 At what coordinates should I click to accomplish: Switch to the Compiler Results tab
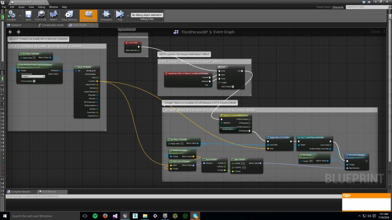coord(21,192)
